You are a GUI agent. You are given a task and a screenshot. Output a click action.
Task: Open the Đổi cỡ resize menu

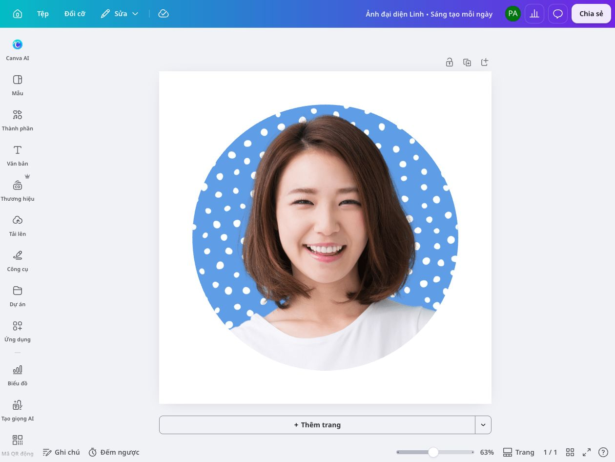coord(75,14)
